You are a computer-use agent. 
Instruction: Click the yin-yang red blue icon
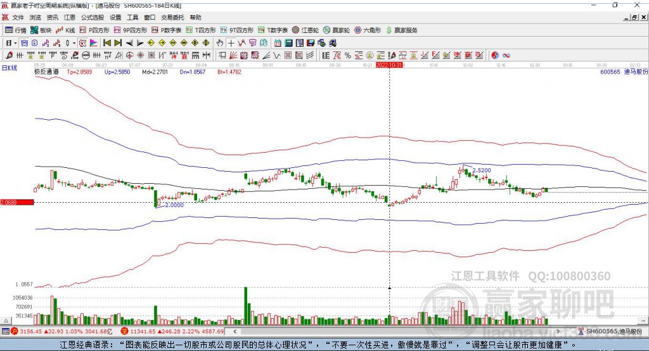coord(495,55)
